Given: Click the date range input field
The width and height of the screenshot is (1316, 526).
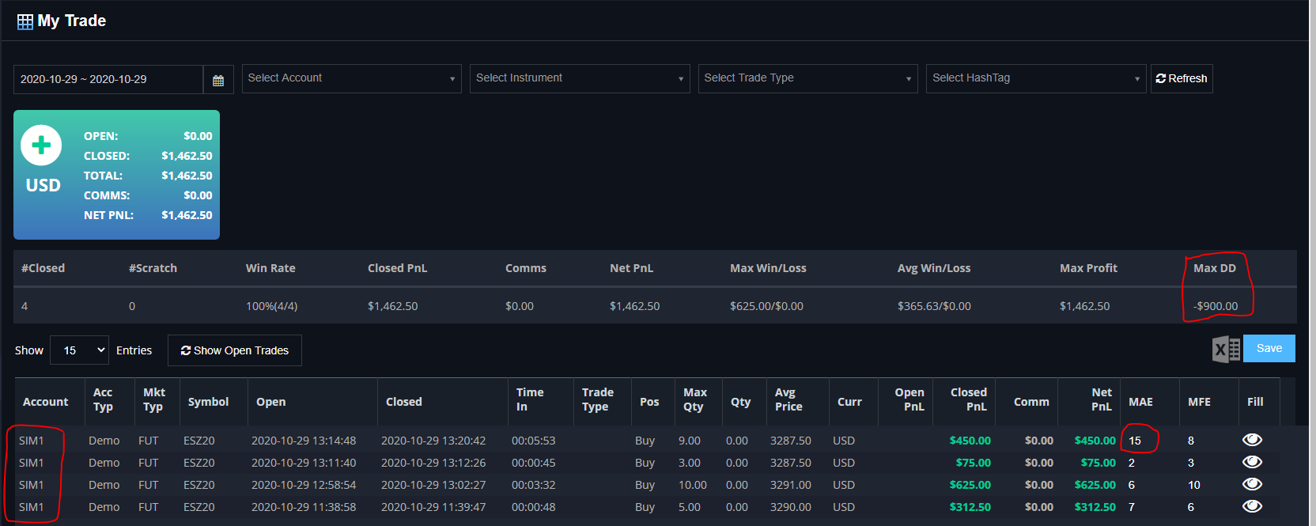Looking at the screenshot, I should point(108,79).
